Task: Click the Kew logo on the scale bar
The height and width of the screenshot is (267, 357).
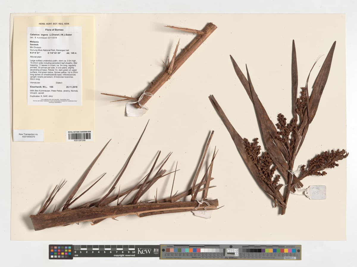Action: click(144, 251)
